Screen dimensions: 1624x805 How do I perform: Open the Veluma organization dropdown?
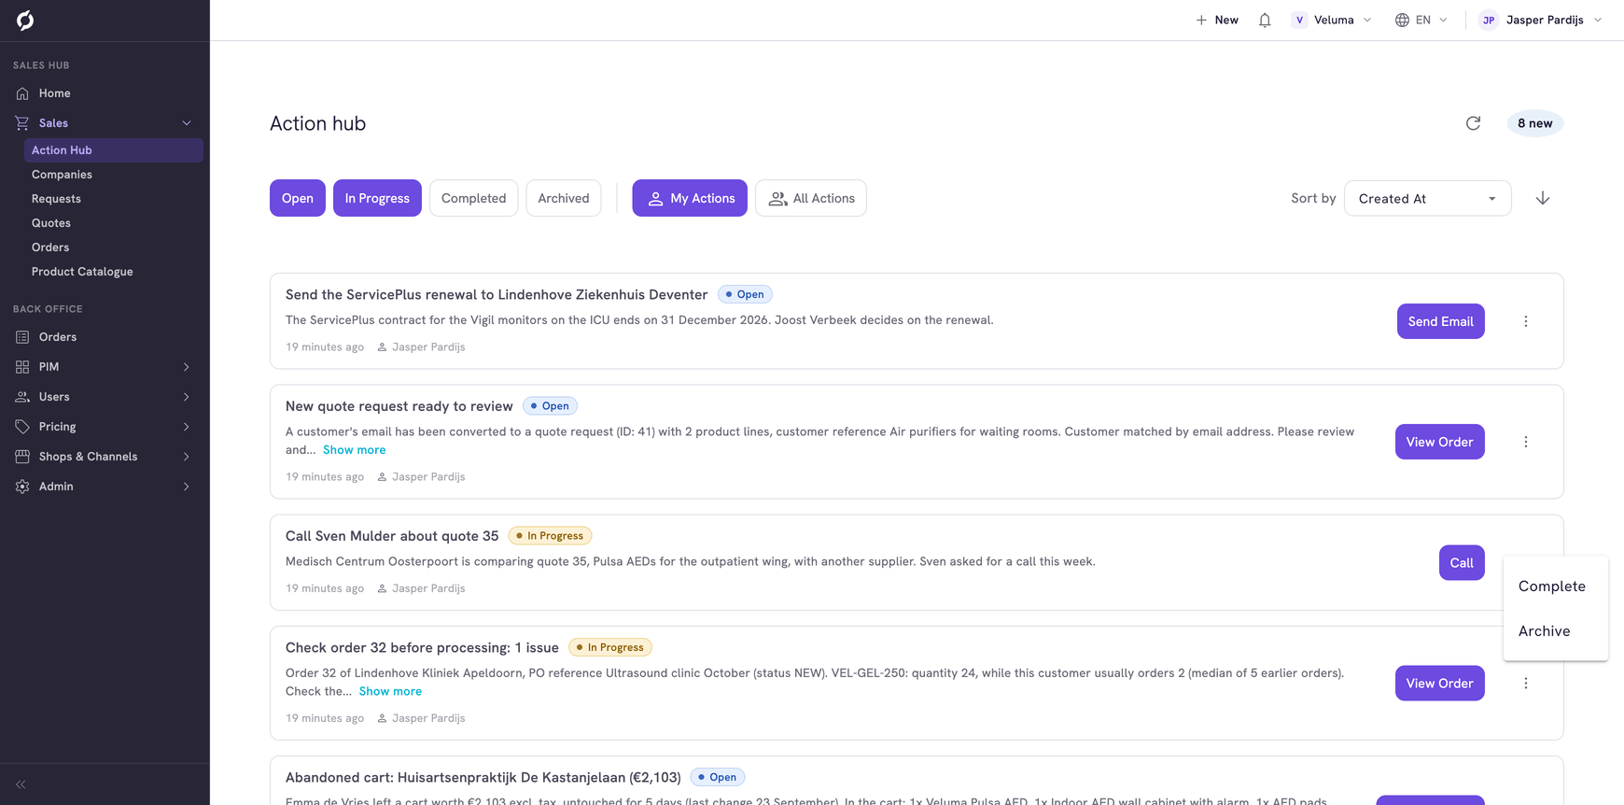tap(1332, 21)
